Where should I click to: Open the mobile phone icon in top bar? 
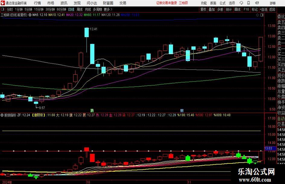pos(249,3)
